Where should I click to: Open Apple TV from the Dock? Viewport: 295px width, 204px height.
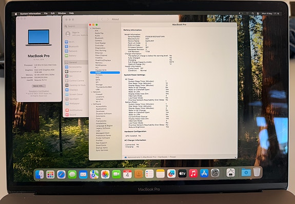point(182,173)
